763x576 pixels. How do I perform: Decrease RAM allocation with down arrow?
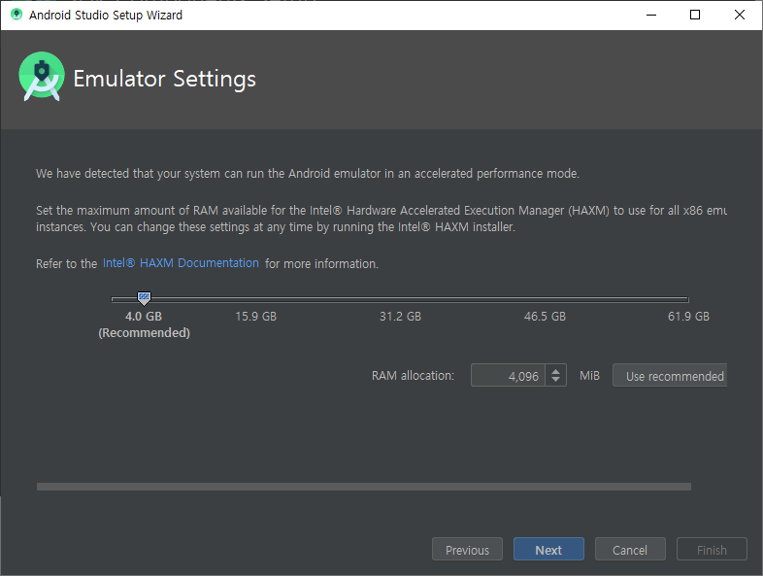coord(555,381)
